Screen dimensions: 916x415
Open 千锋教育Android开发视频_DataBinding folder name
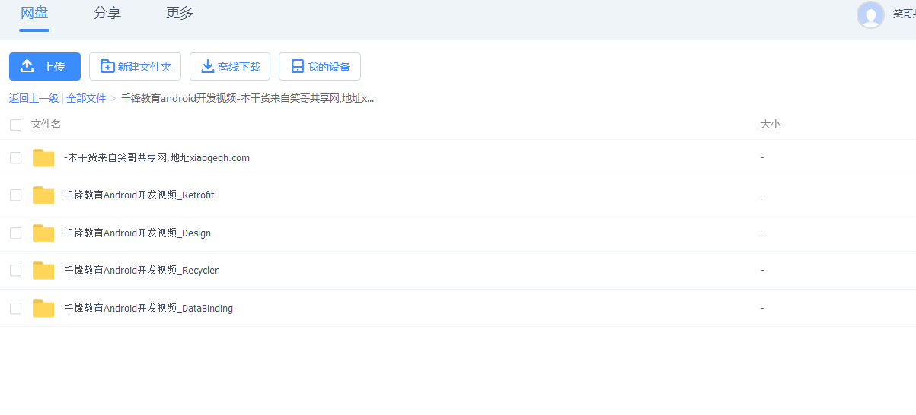click(148, 309)
